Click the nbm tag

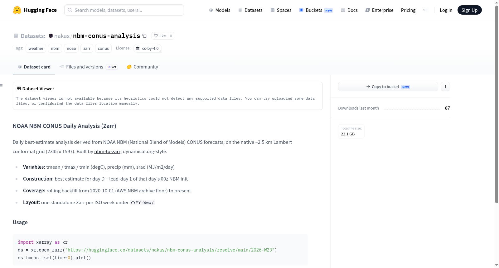55,48
